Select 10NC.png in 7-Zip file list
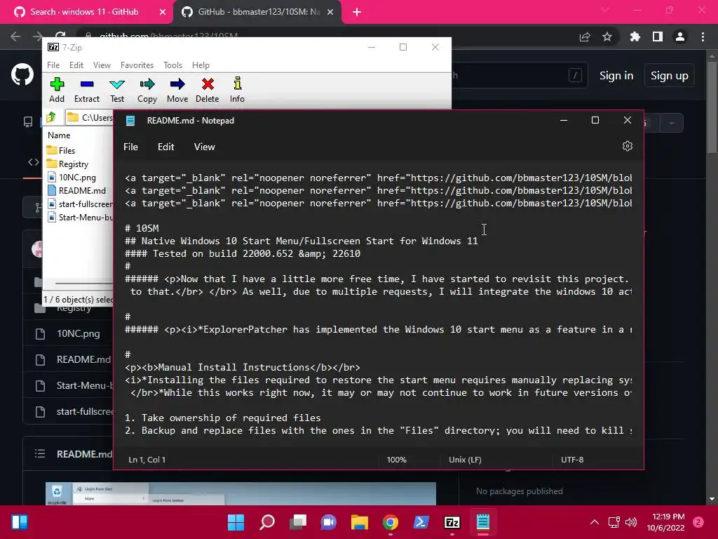This screenshot has width=718, height=539. pos(72,177)
